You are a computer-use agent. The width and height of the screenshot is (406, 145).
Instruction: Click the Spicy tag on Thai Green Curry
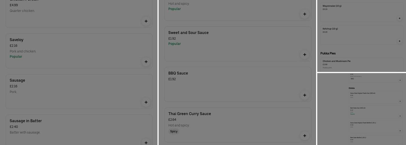pyautogui.click(x=174, y=131)
